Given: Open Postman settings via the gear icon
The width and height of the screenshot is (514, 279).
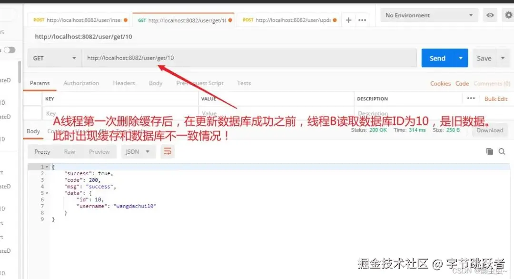Looking at the screenshot, I should pos(508,15).
